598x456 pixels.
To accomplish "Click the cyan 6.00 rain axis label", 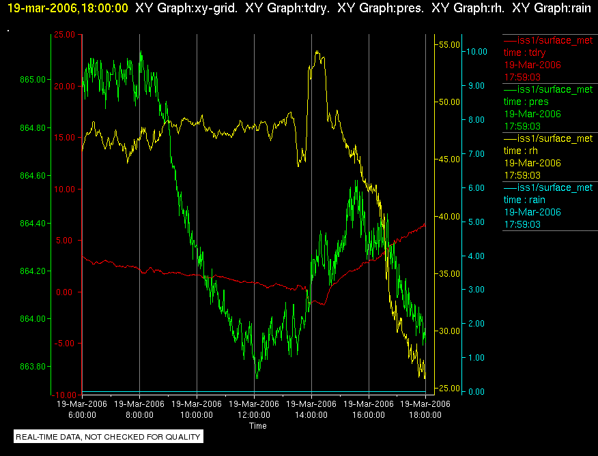I will pos(476,188).
